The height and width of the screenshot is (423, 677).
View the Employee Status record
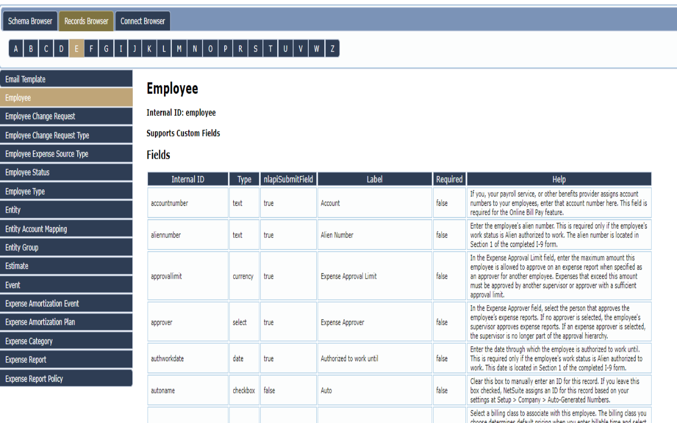66,172
